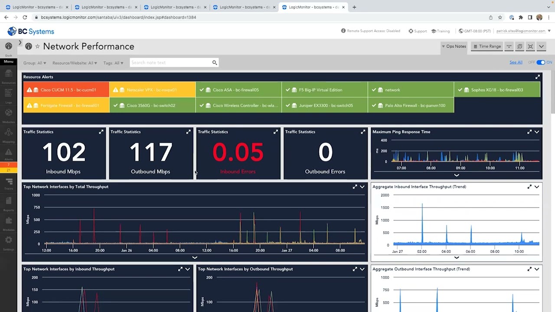Image resolution: width=555 pixels, height=312 pixels.
Task: Switch to the first LogicMonitor browser tab
Action: pyautogui.click(x=36, y=7)
